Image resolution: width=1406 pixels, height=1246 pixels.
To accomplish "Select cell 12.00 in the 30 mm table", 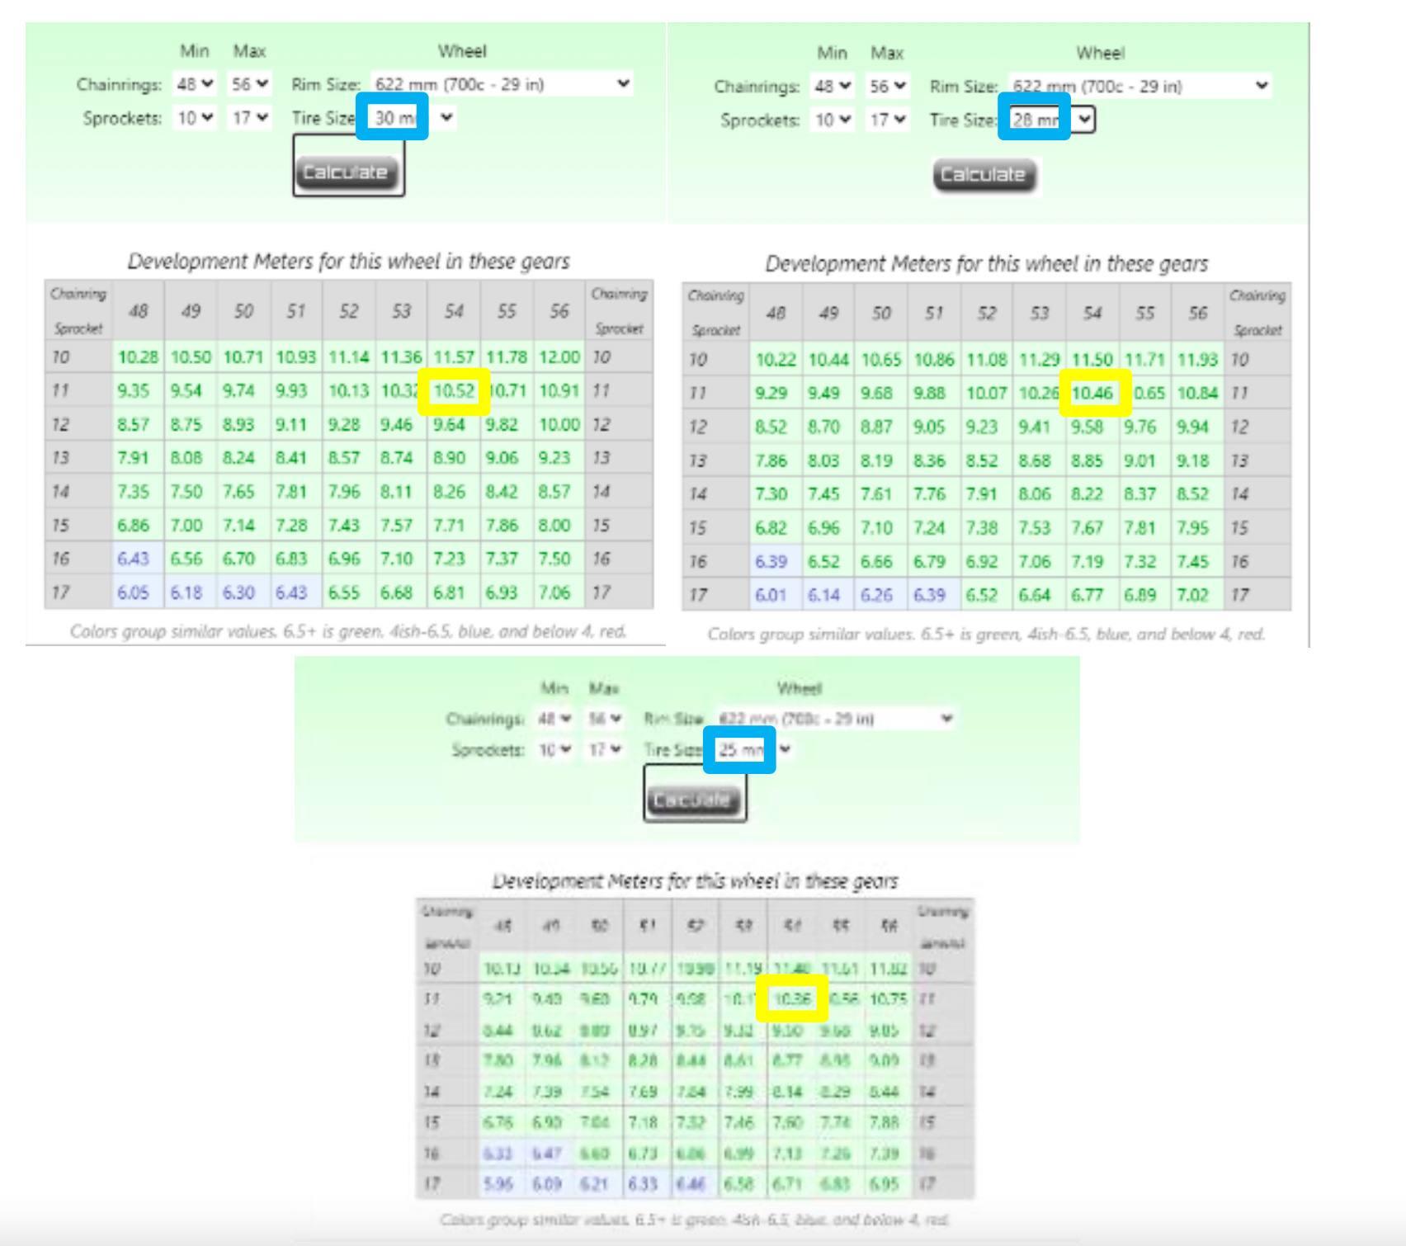I will pyautogui.click(x=559, y=357).
